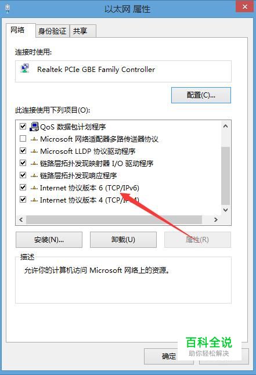Click the title bar network plug icon
Screen dimensions: 256x375
(x=8, y=9)
